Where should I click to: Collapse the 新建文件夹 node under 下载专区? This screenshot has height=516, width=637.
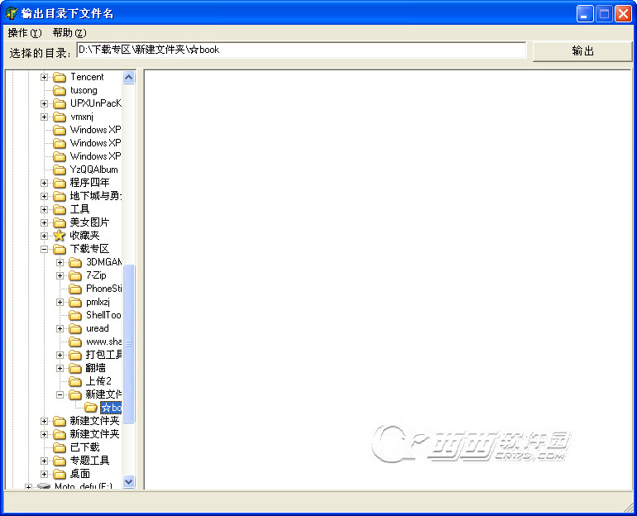point(60,394)
